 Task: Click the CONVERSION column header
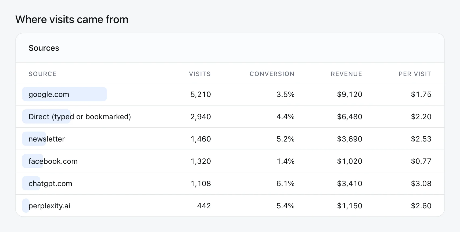272,74
